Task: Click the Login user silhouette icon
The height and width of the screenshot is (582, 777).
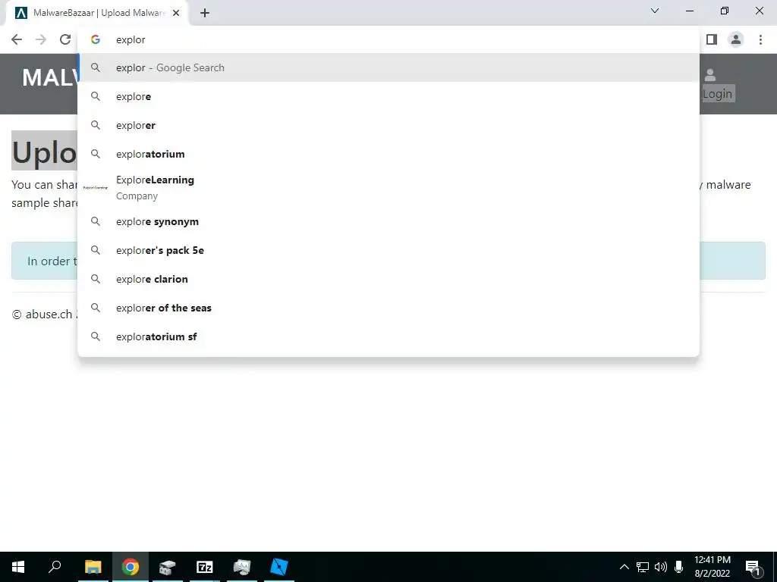Action: tap(710, 75)
